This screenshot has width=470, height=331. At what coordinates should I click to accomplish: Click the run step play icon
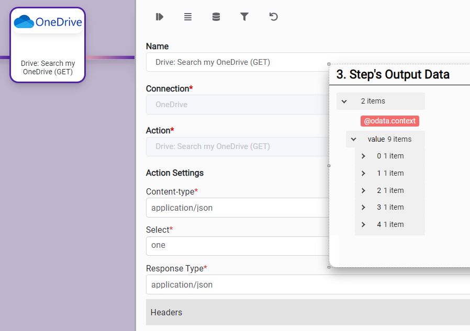pos(160,17)
